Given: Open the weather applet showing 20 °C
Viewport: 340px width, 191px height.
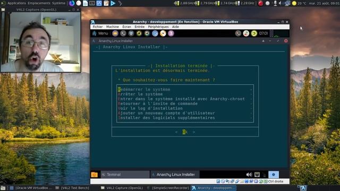Looking at the screenshot, I should 299,3.
